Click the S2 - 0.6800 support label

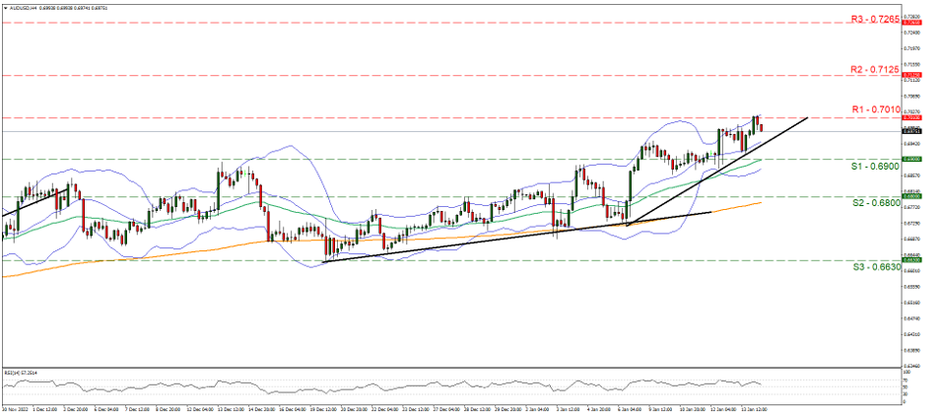point(875,203)
